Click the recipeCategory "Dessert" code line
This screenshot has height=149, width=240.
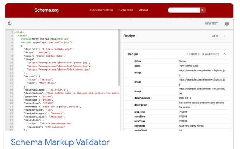point(44,113)
